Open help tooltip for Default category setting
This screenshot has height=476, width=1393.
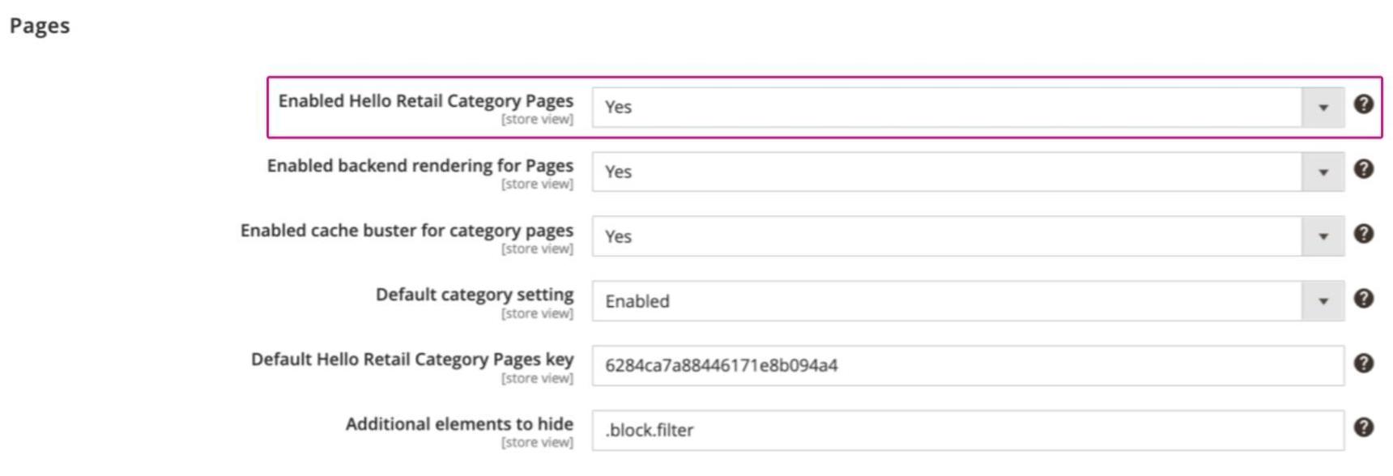[x=1364, y=299]
